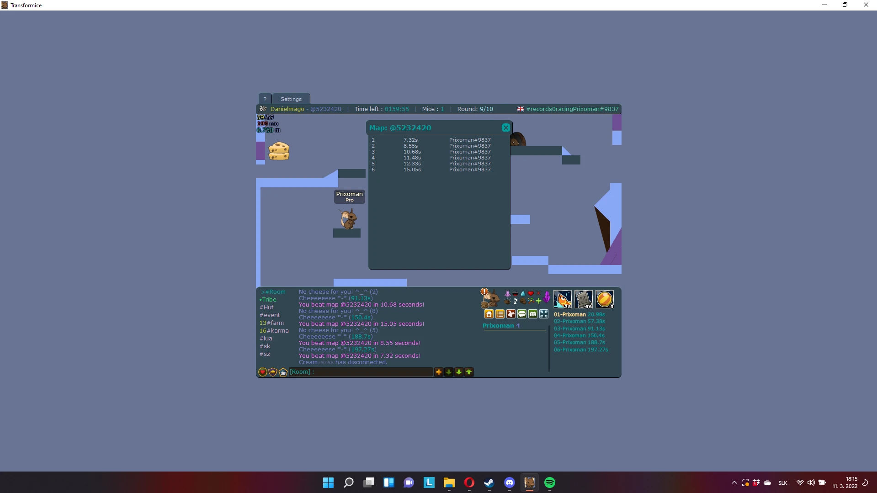
Task: Open the Discord icon button
Action: tap(533, 314)
